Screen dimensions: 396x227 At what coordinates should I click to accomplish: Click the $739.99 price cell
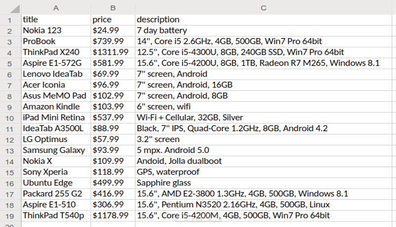pyautogui.click(x=113, y=41)
